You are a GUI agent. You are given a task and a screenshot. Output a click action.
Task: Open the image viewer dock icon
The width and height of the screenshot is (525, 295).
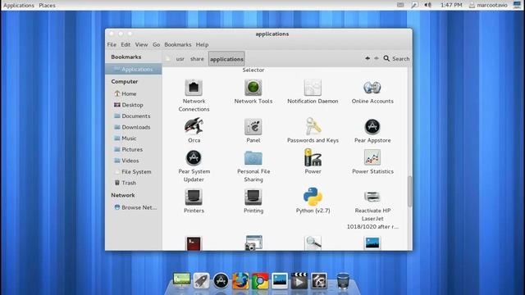[280, 280]
